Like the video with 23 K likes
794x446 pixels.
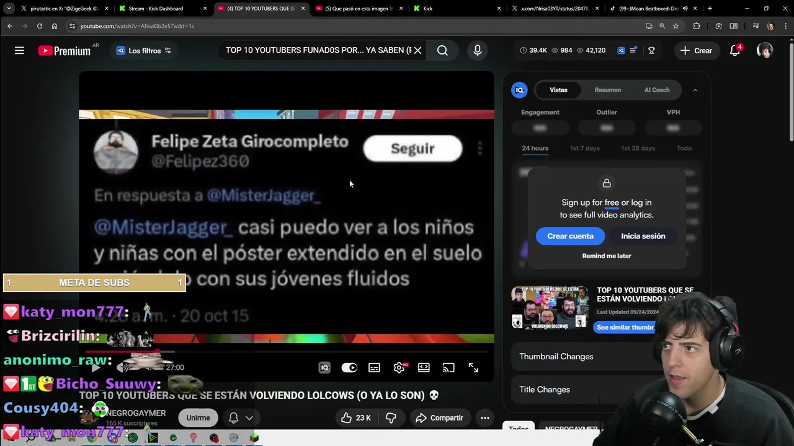(x=357, y=418)
